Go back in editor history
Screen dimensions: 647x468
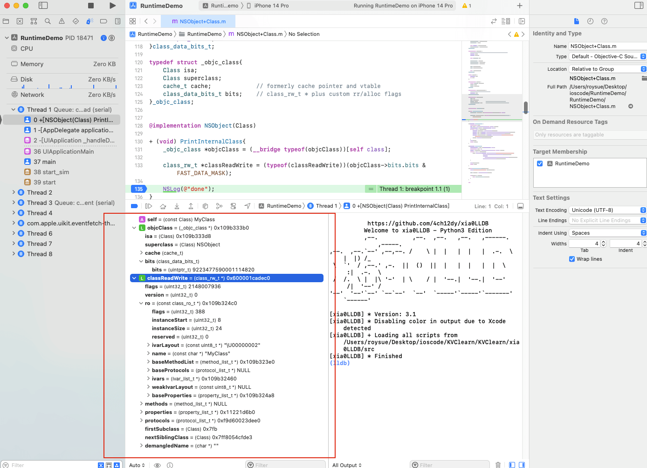point(146,21)
